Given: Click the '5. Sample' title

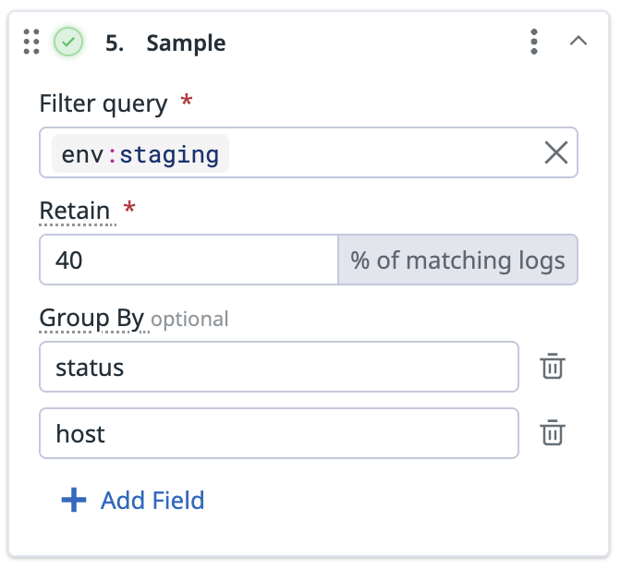Looking at the screenshot, I should (x=165, y=42).
